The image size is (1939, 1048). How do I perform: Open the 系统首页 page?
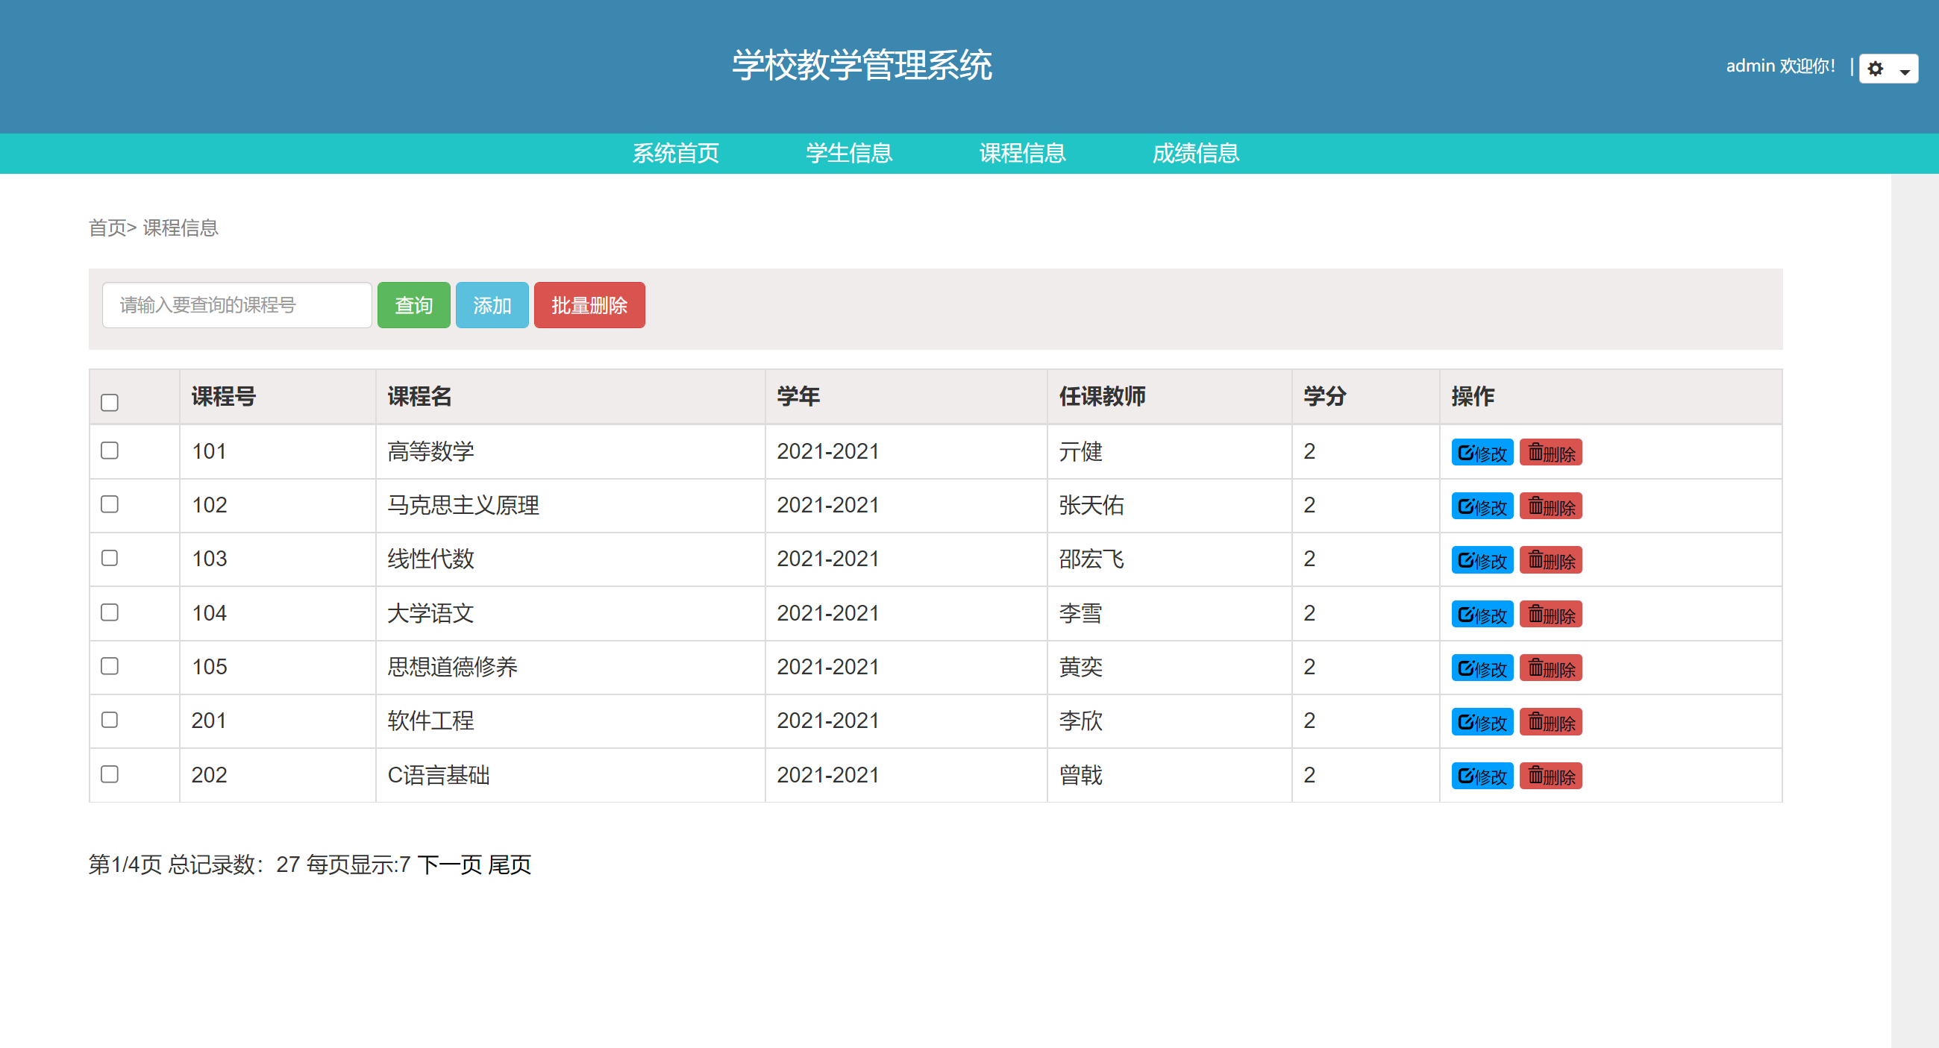tap(675, 154)
